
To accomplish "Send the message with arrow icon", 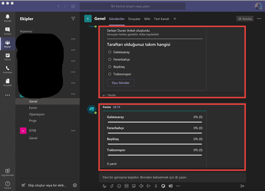I will click(x=242, y=186).
